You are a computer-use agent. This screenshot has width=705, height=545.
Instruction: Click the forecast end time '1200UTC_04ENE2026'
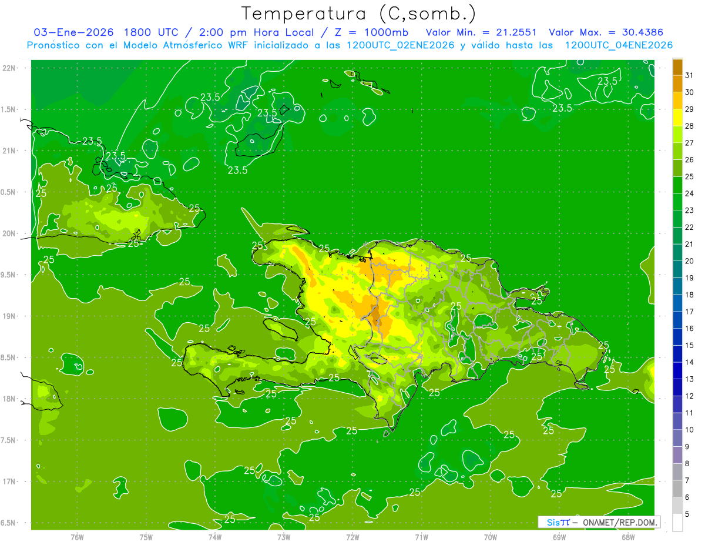(x=619, y=45)
